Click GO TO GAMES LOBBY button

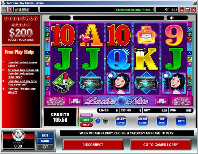(161, 145)
